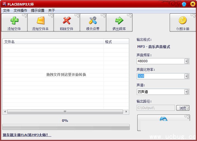This screenshot has height=141, width=197.
Task: Click the 48000 frequency combo box
Action: 163,61
